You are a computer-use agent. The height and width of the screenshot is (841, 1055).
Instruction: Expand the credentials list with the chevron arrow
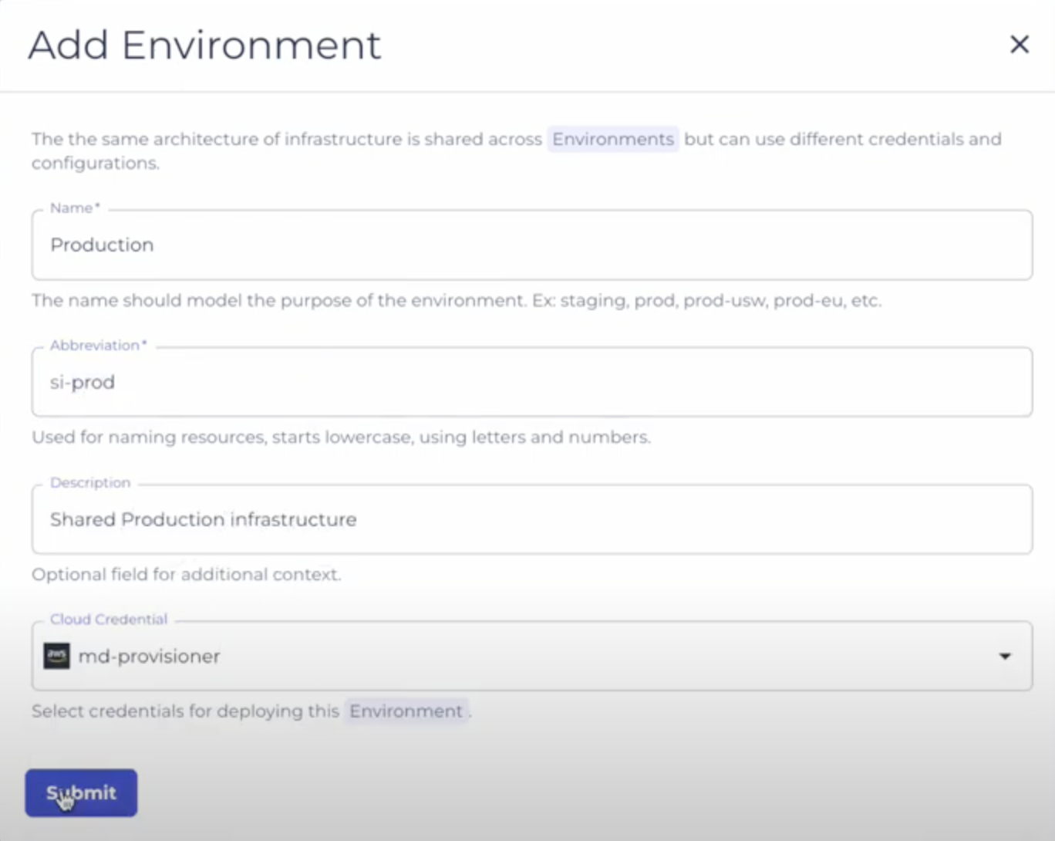[1005, 656]
